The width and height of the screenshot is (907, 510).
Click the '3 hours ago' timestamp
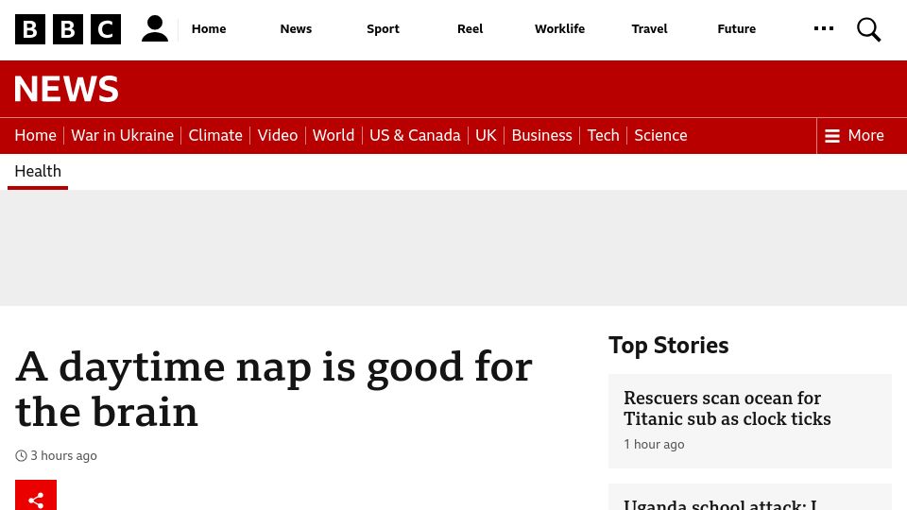point(63,455)
